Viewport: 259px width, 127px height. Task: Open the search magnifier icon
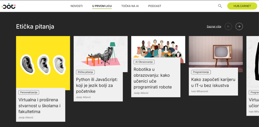pyautogui.click(x=220, y=6)
